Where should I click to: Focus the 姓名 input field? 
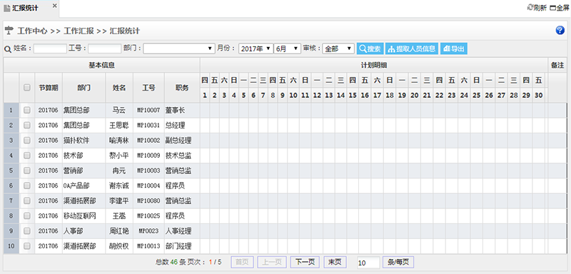tap(50, 49)
